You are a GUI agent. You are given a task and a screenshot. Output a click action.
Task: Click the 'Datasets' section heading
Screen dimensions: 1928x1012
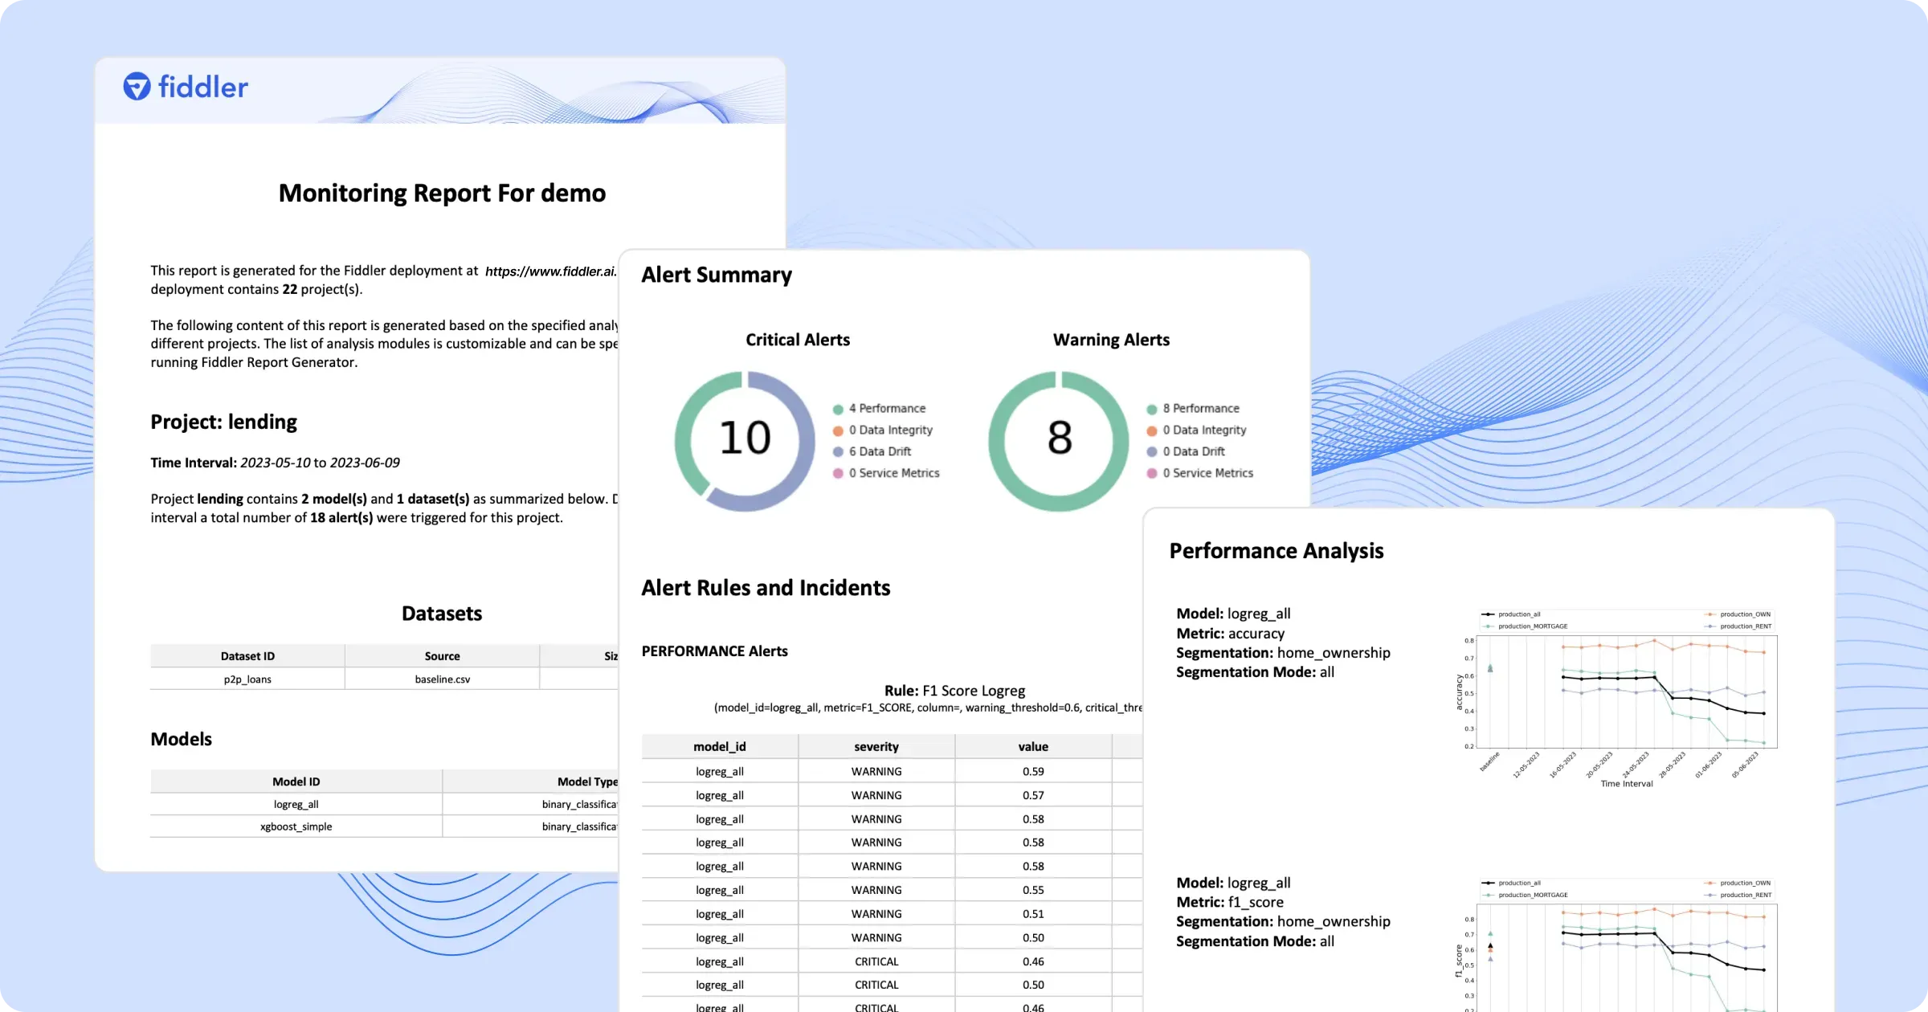tap(442, 614)
